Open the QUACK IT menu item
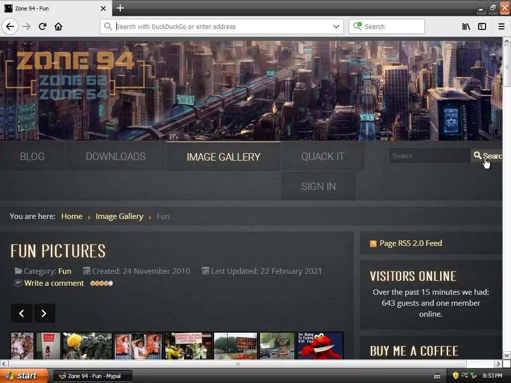This screenshot has width=511, height=383. tap(323, 157)
